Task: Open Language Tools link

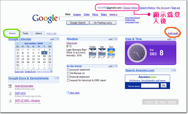Action: click(132, 22)
